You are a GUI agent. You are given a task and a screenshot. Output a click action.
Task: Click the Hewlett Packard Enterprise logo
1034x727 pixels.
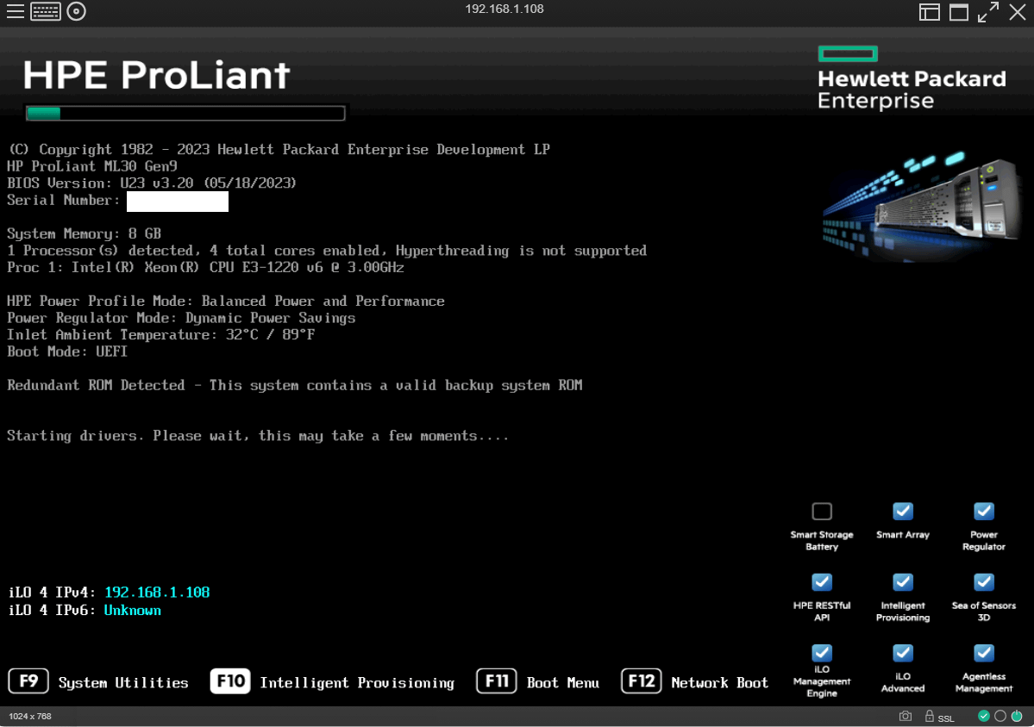click(x=912, y=78)
